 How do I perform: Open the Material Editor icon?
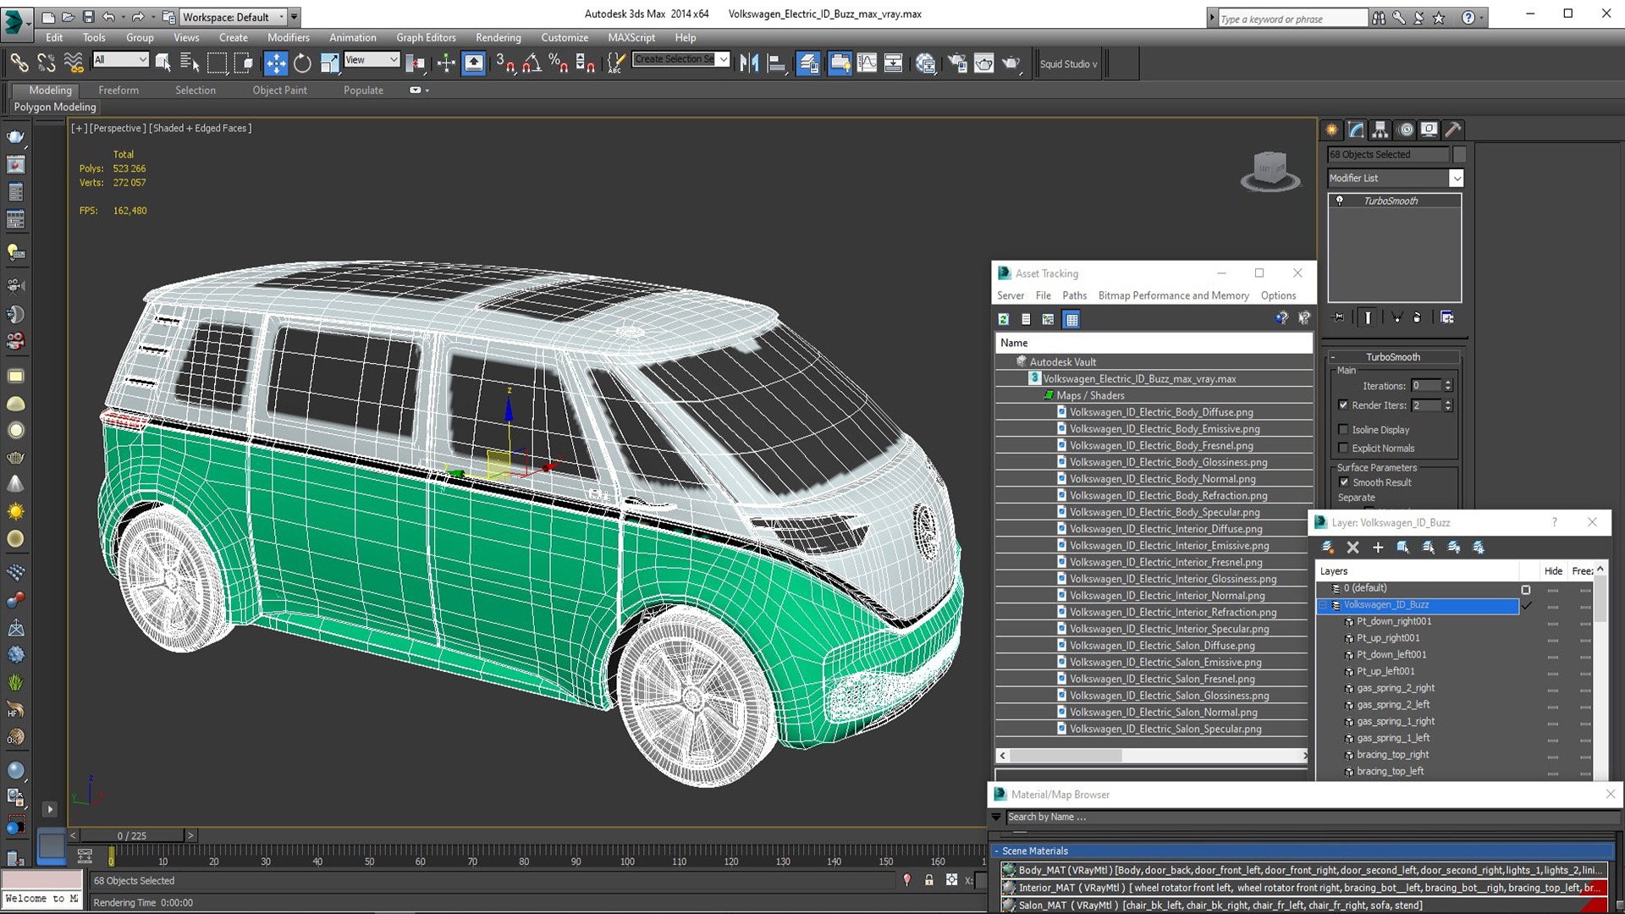926,63
